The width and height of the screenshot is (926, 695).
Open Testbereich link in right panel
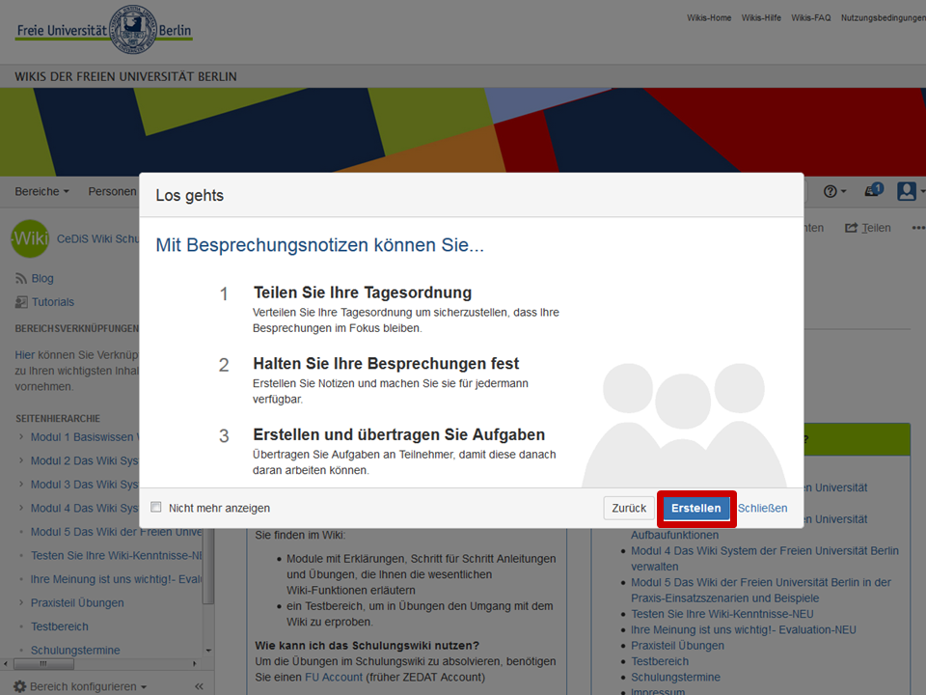click(x=660, y=661)
